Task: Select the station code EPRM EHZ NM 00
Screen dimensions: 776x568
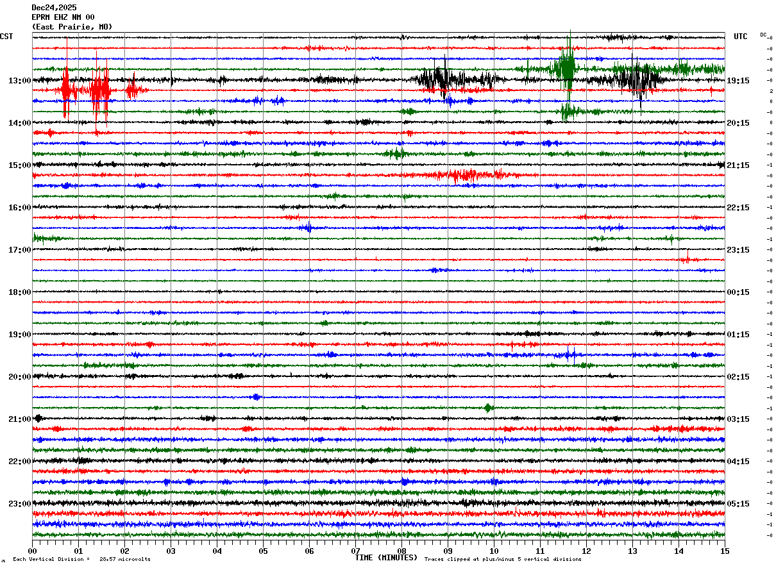Action: [x=63, y=17]
